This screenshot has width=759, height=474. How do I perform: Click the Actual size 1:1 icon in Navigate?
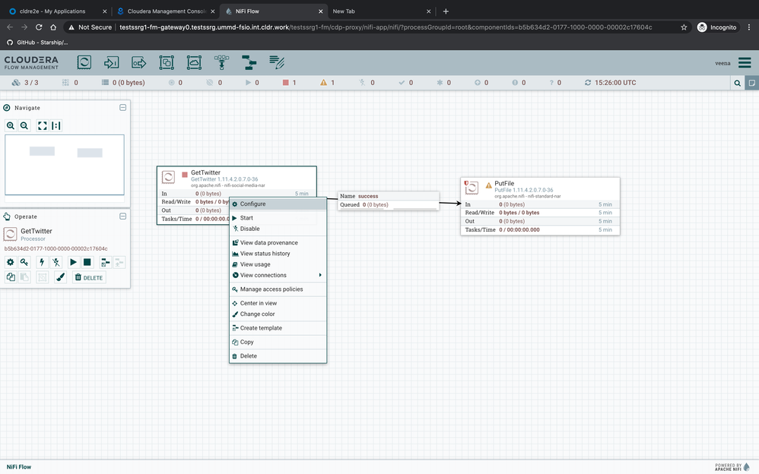pos(56,126)
